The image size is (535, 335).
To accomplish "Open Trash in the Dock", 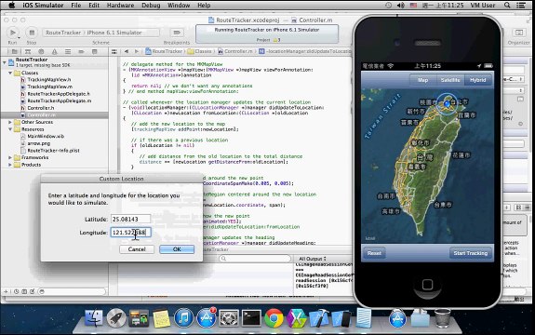I will coord(443,318).
